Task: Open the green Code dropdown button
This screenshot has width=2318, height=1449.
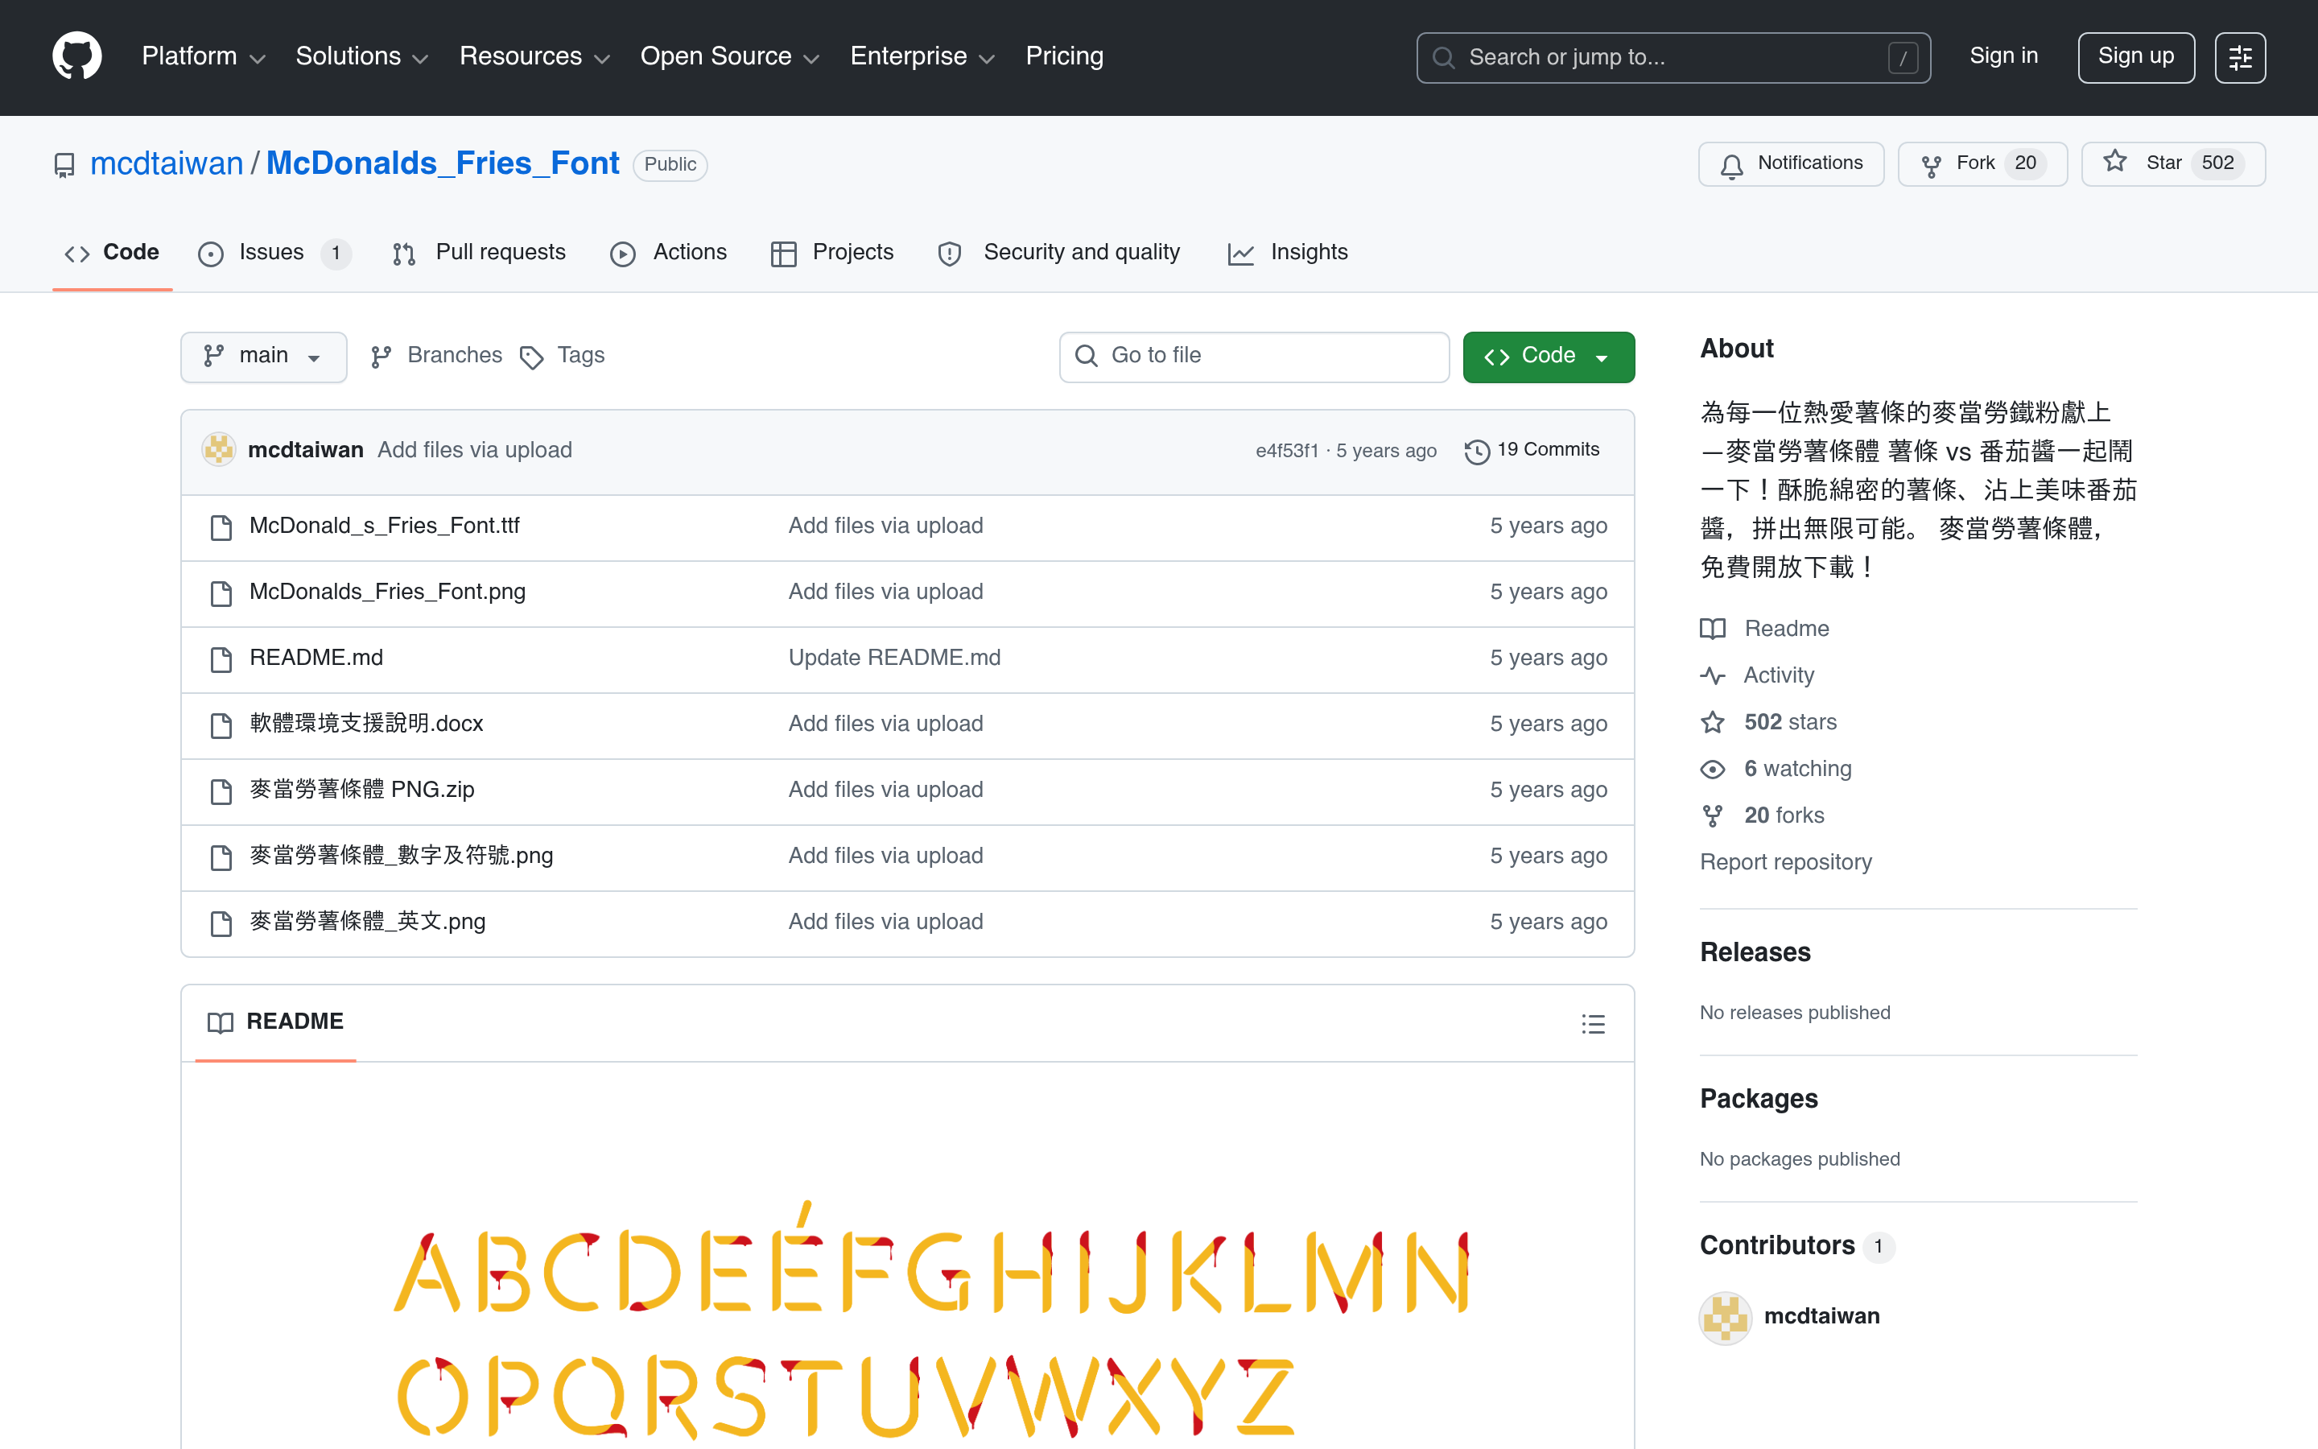Action: point(1548,357)
